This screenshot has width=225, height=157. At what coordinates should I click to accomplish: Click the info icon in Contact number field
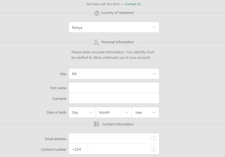tap(154, 149)
